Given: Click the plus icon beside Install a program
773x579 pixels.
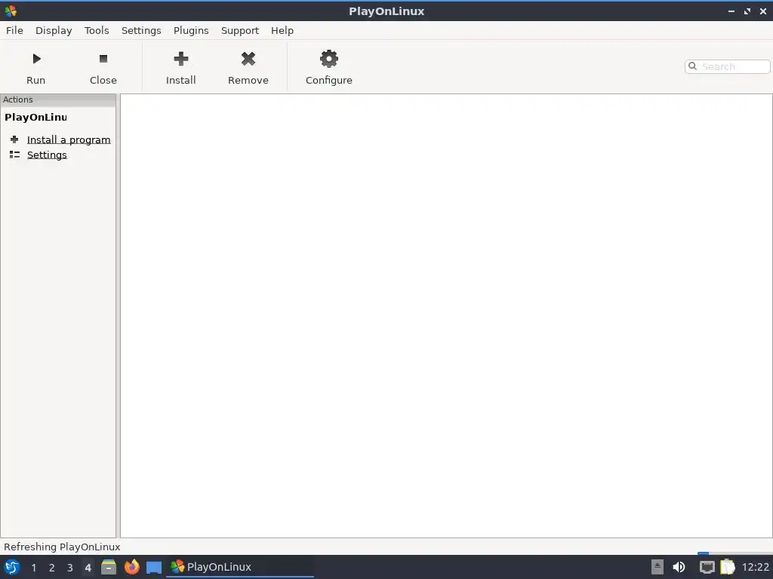Looking at the screenshot, I should pyautogui.click(x=14, y=139).
